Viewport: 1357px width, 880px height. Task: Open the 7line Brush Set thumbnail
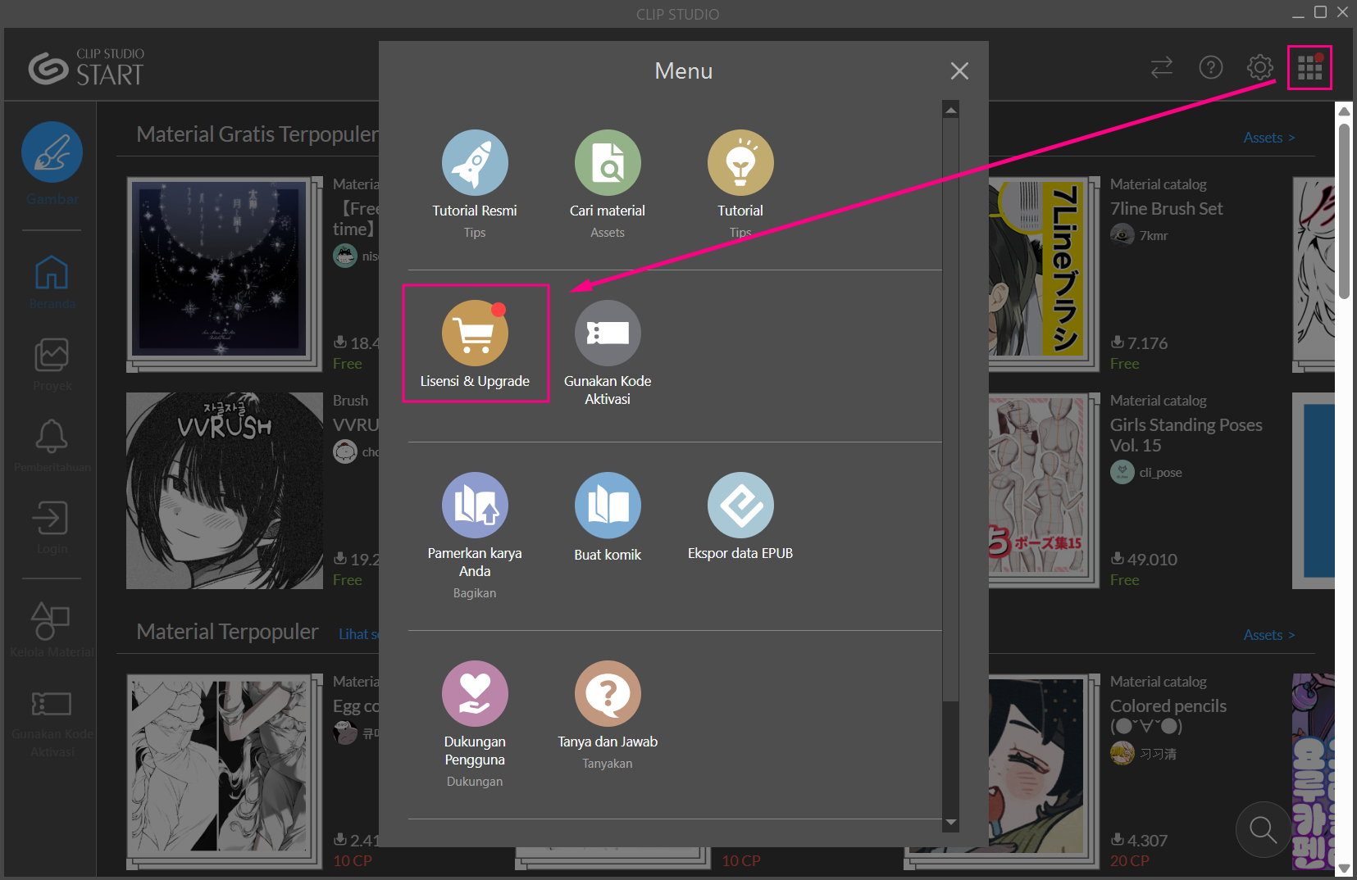click(1043, 270)
